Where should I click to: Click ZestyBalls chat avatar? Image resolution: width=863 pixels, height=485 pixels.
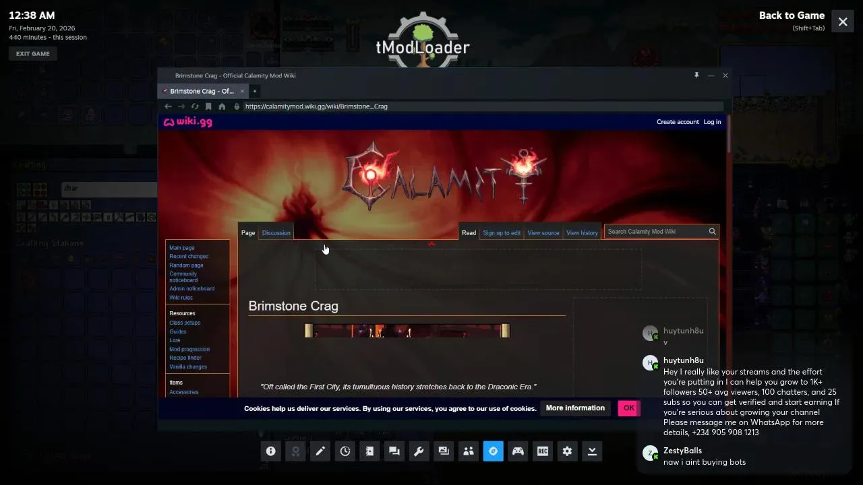click(x=650, y=454)
